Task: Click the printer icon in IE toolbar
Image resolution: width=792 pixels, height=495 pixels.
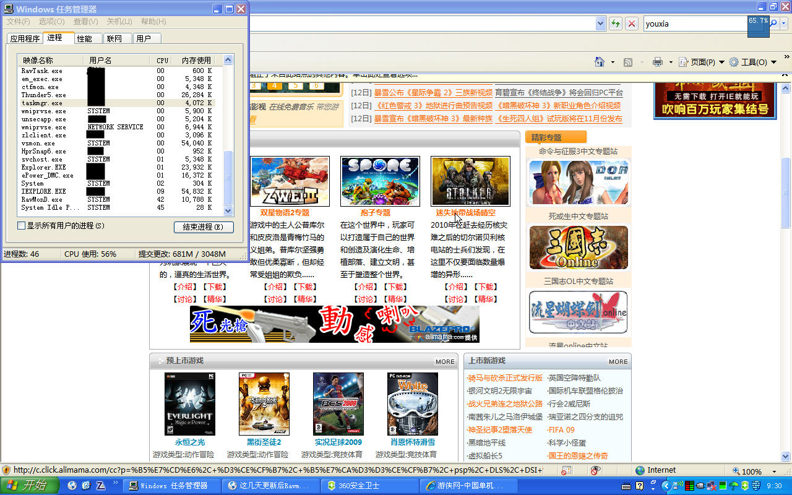Action: point(658,62)
